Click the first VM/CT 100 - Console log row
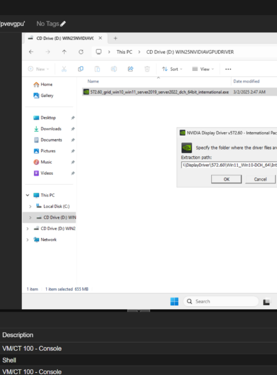 [x=138, y=348]
